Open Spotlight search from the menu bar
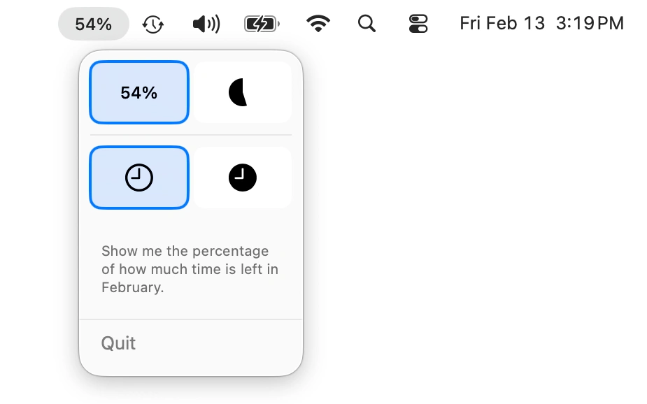Screen dimensions: 647x404 tap(367, 23)
